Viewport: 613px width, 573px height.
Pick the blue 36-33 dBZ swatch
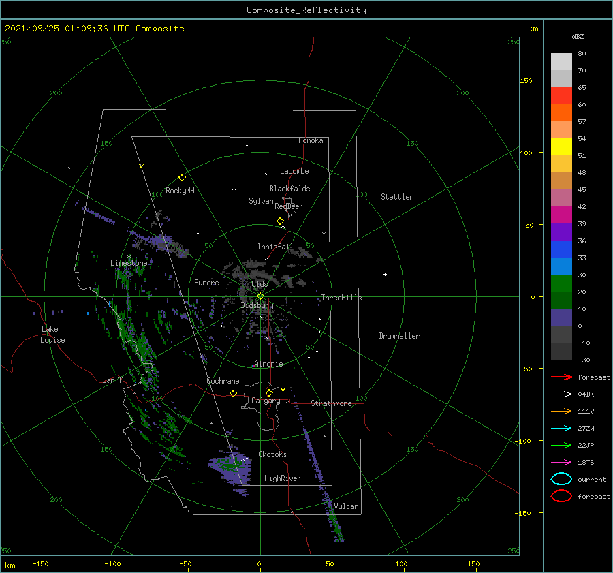click(x=561, y=249)
